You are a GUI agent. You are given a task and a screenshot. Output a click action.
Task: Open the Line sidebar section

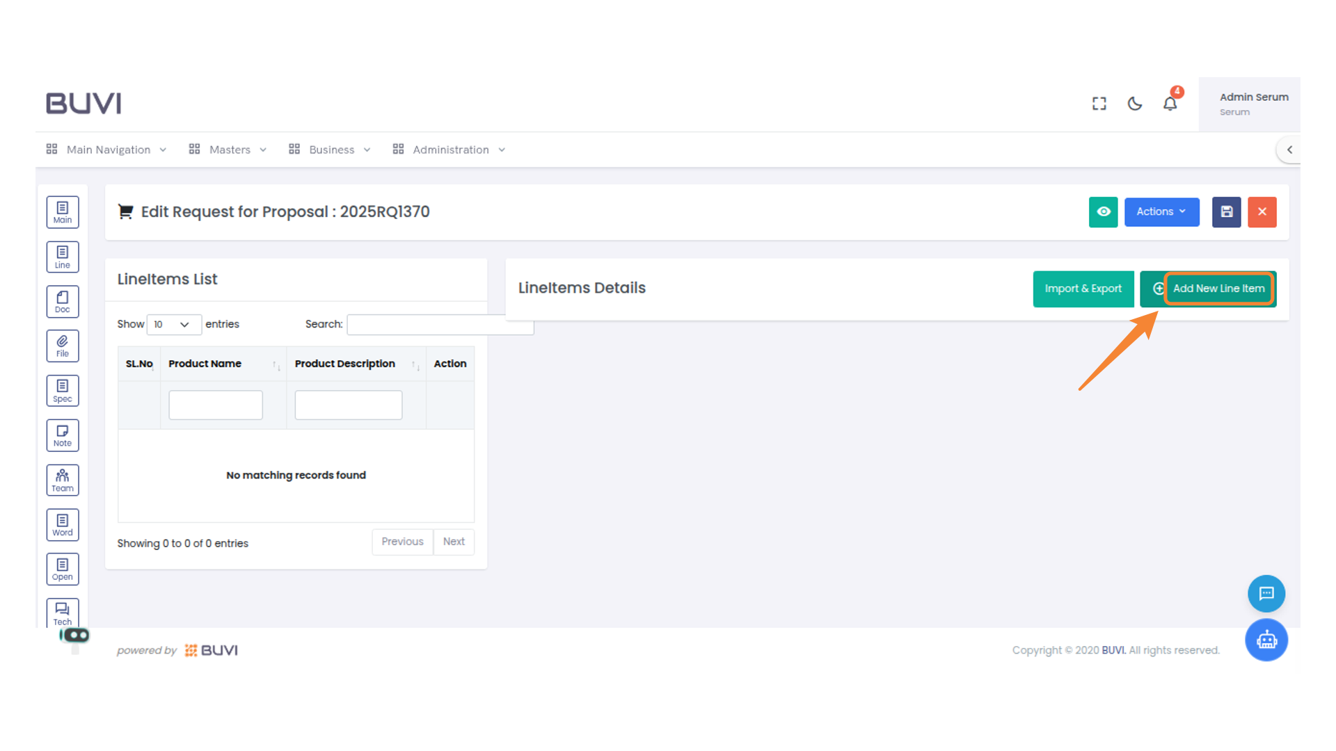(63, 257)
